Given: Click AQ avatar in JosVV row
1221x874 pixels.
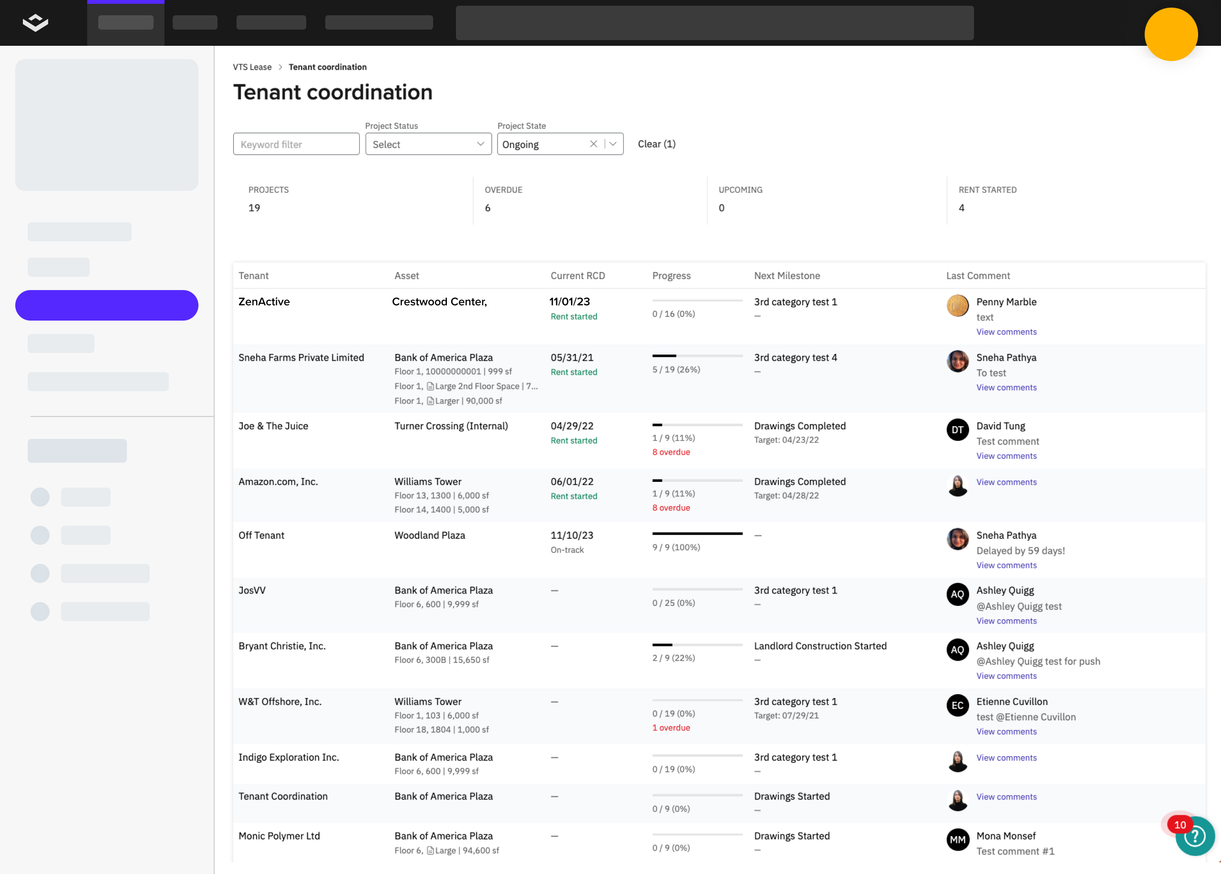Looking at the screenshot, I should click(x=957, y=594).
